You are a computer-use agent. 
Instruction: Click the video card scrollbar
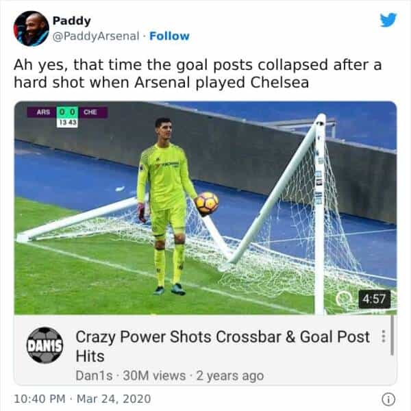(x=393, y=336)
